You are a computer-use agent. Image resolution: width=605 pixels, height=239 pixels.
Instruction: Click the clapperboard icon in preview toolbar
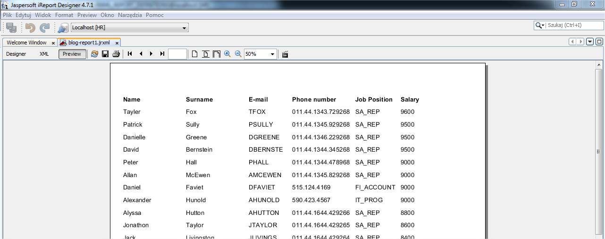(x=285, y=54)
